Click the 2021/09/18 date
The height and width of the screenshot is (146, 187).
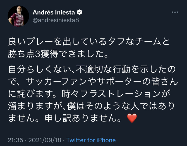[x=45, y=140]
